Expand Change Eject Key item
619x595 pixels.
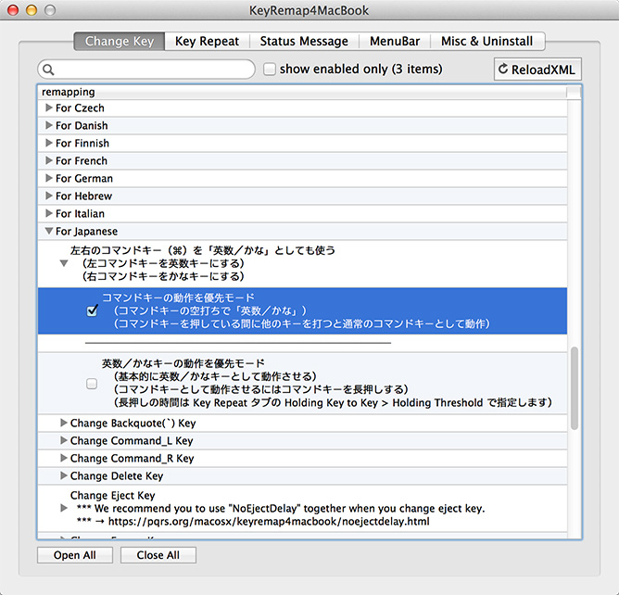point(64,508)
